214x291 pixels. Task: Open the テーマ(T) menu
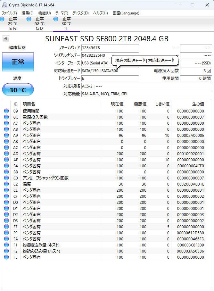click(62, 13)
